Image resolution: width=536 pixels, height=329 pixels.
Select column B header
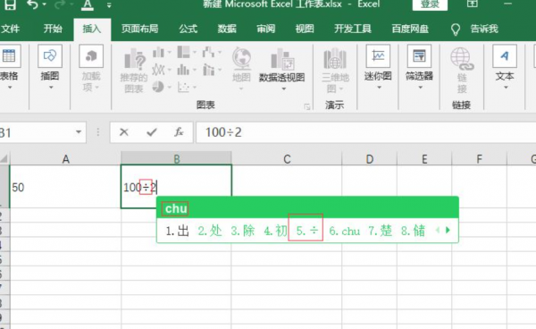(x=176, y=158)
